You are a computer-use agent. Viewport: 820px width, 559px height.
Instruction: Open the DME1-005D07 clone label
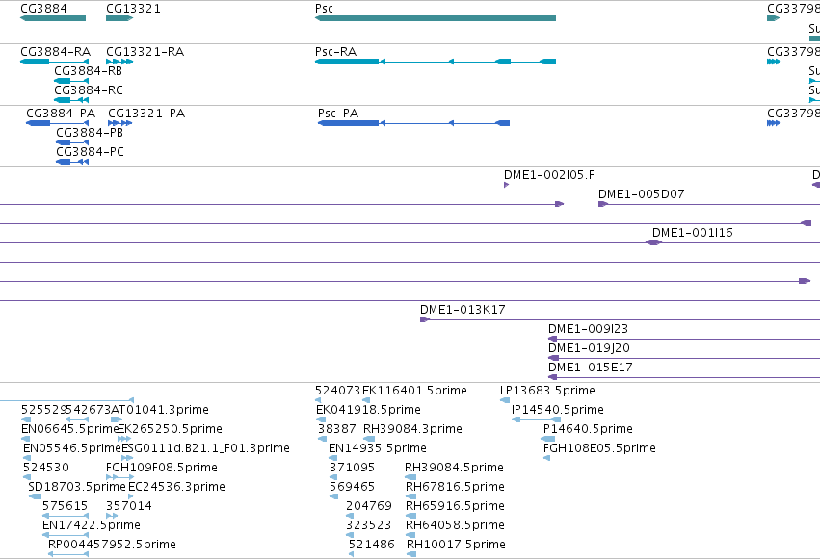pyautogui.click(x=641, y=194)
